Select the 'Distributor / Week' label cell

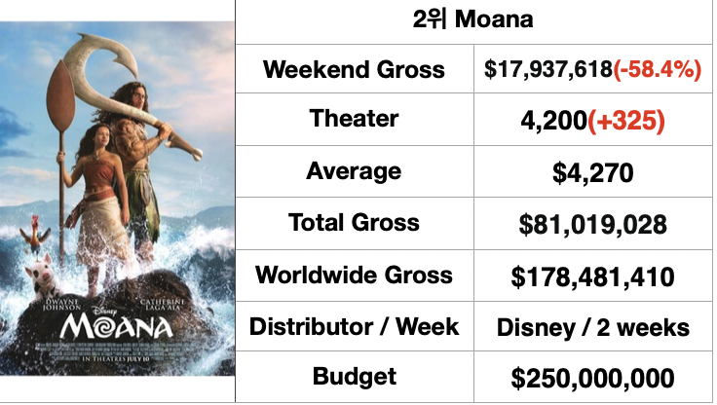point(355,326)
